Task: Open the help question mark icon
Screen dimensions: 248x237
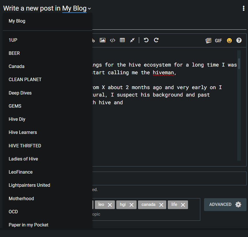Action: coord(239,40)
